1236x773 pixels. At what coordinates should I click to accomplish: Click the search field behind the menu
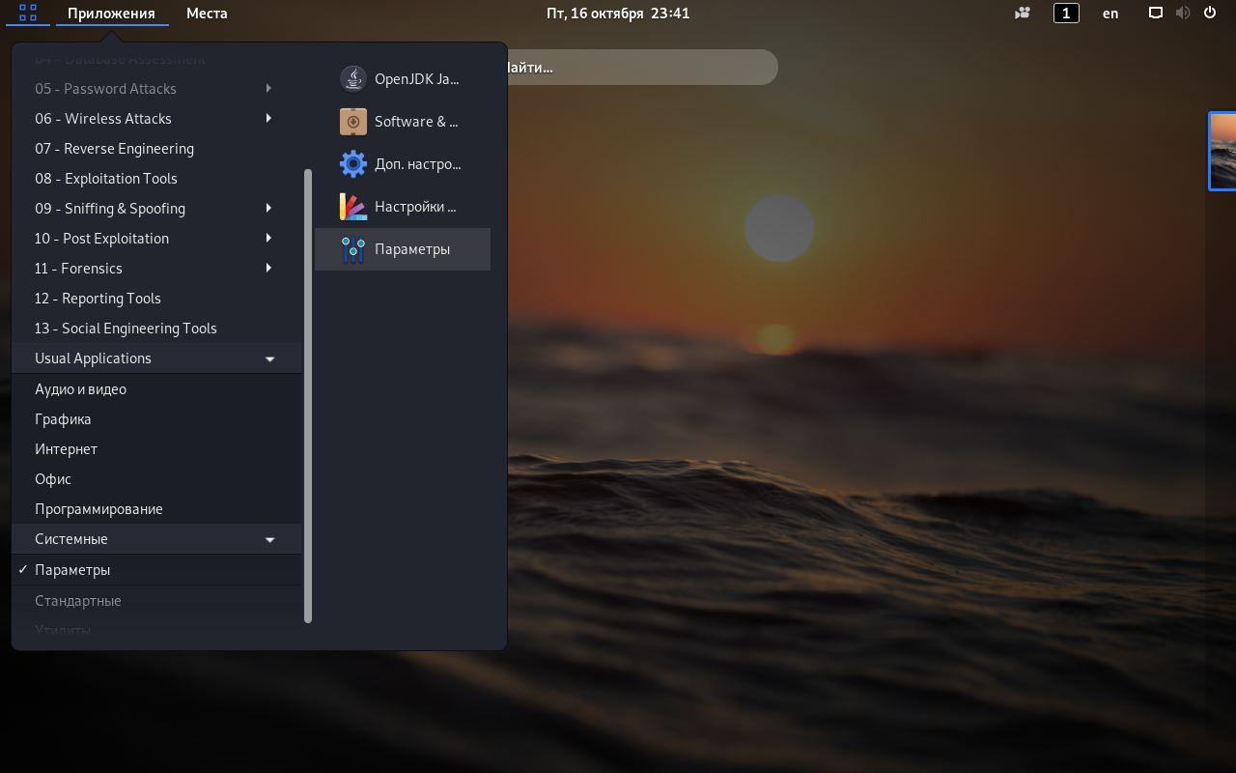point(642,68)
